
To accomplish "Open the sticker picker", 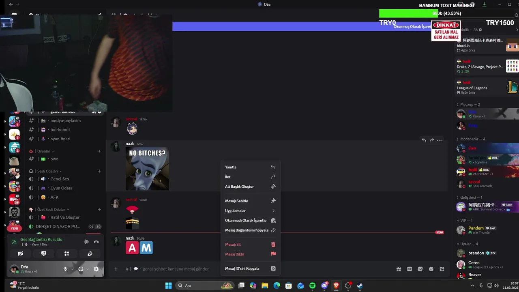I will pyautogui.click(x=420, y=269).
